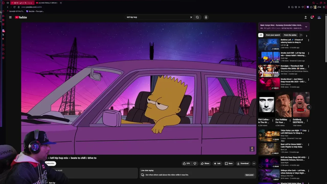Share the video

(205, 164)
